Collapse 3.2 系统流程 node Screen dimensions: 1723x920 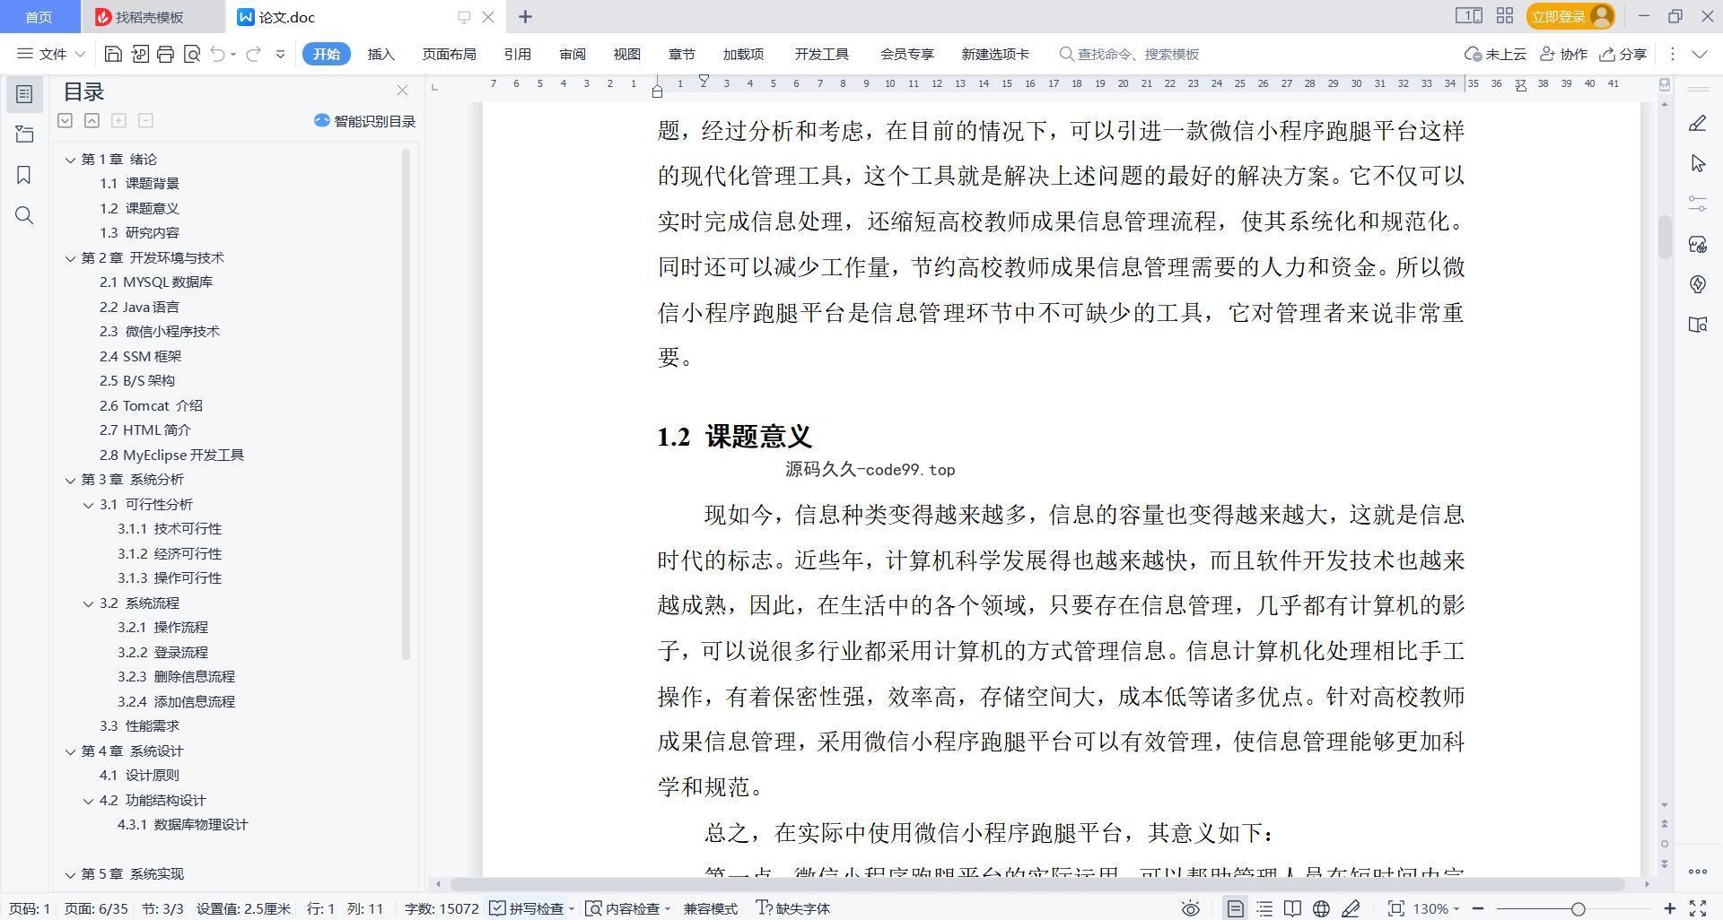click(88, 603)
